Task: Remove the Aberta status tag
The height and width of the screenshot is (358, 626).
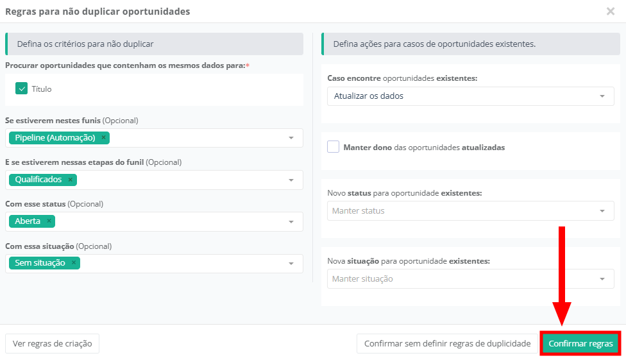Action: tap(49, 221)
